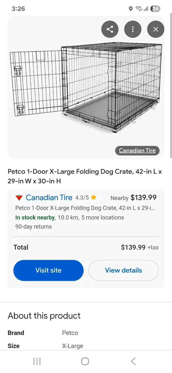This screenshot has height=373, width=172.
Task: Tap the yellow rating star
Action: (x=94, y=198)
